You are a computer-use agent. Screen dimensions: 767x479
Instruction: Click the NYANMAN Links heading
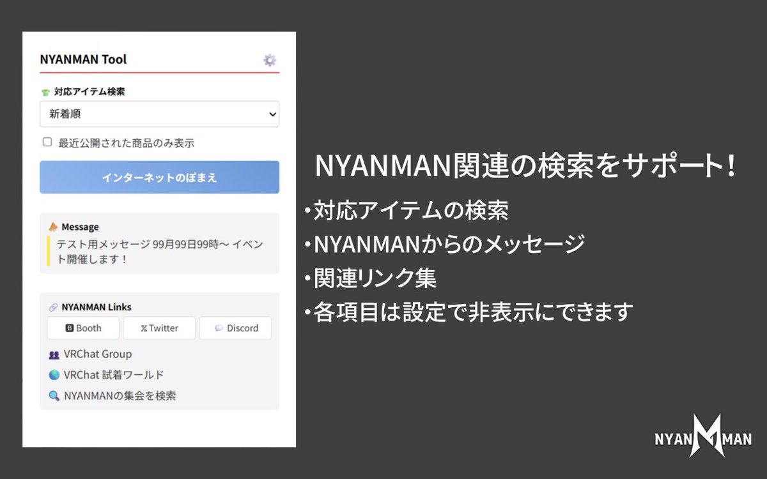(x=97, y=307)
